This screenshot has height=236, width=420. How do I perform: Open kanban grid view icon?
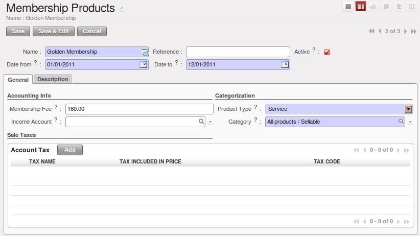412,7
